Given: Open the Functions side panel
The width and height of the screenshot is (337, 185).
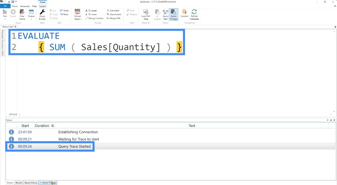Looking at the screenshot, I should 3,45.
